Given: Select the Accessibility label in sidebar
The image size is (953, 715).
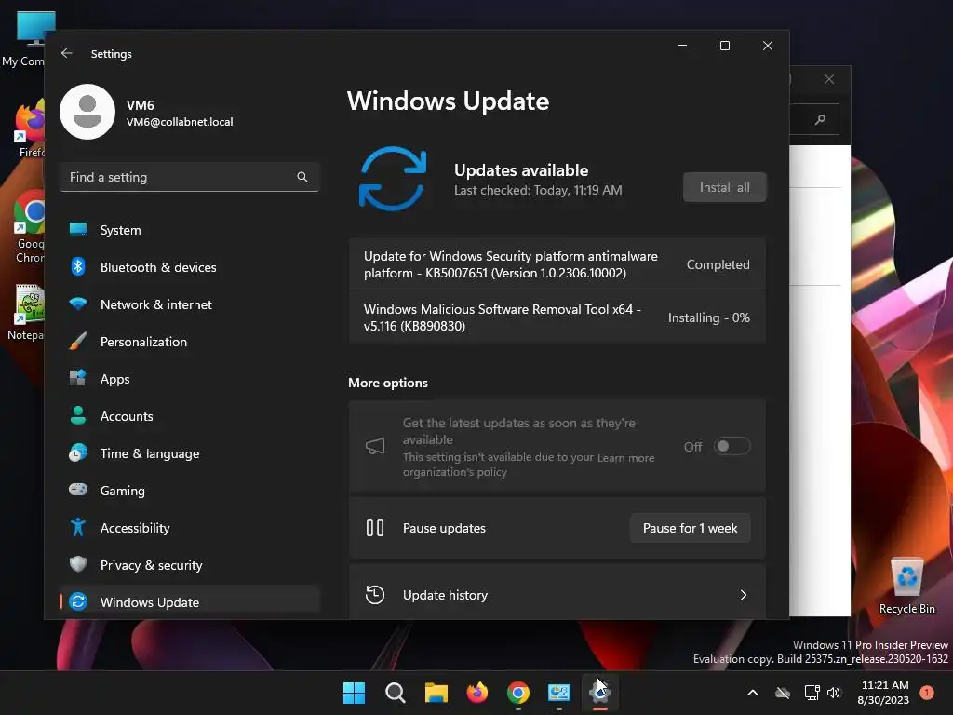Looking at the screenshot, I should point(135,528).
